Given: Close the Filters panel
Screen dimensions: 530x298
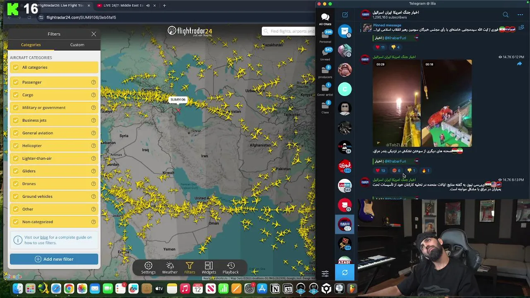Looking at the screenshot, I should pyautogui.click(x=94, y=34).
